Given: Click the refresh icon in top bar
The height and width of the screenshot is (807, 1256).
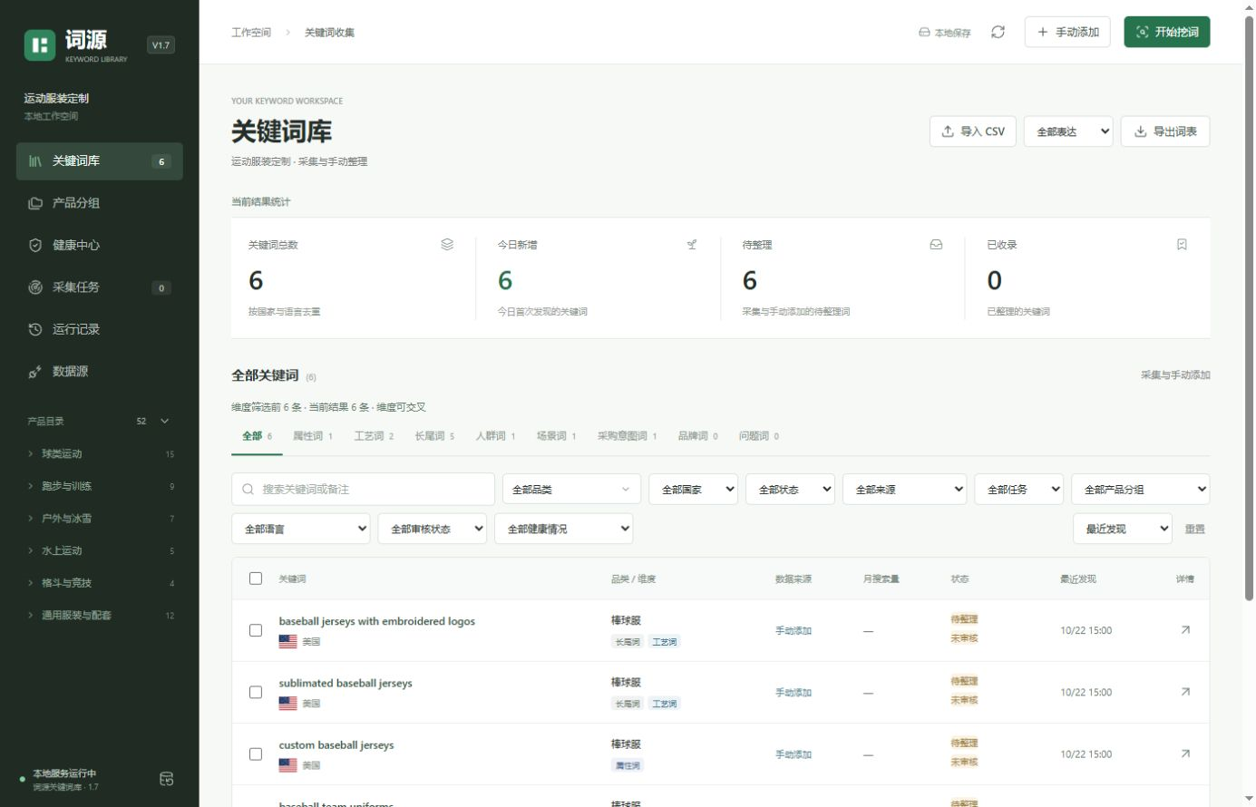Looking at the screenshot, I should pyautogui.click(x=998, y=32).
